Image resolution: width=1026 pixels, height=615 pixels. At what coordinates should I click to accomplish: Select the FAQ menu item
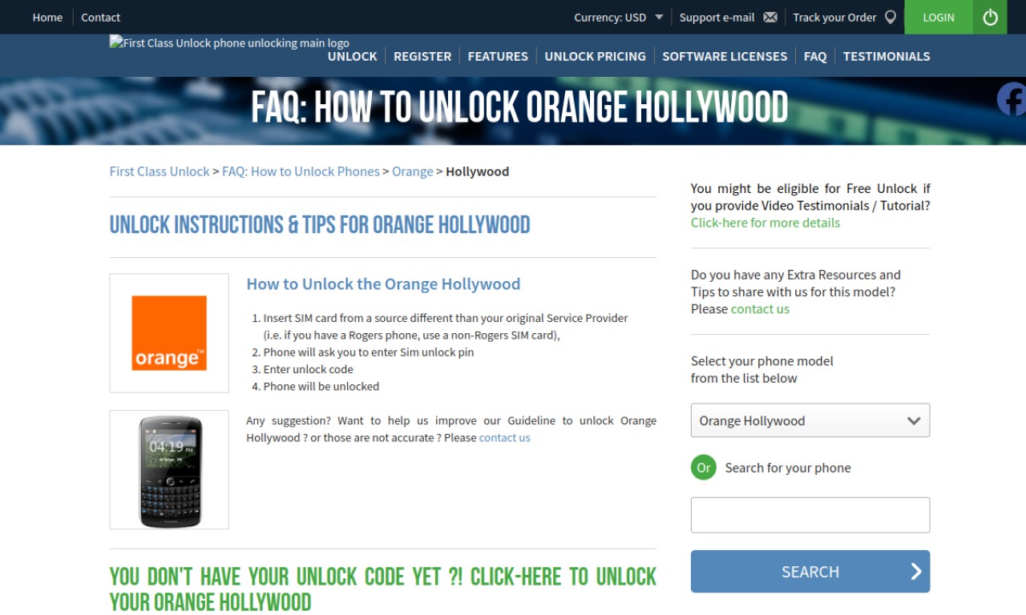click(815, 56)
